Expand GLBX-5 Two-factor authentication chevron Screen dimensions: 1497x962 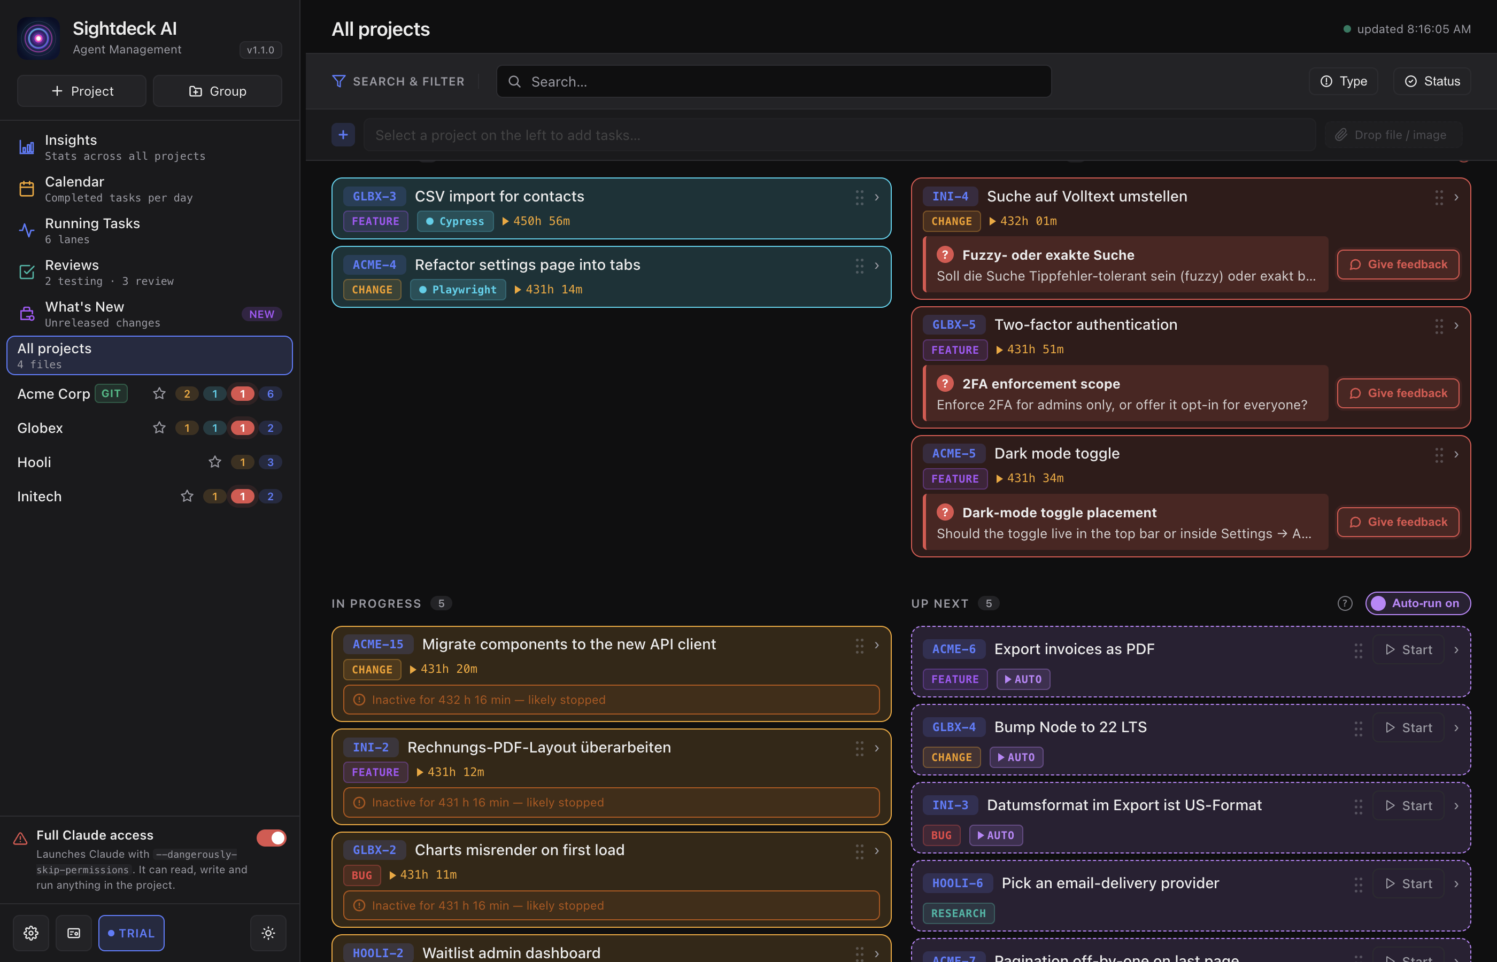coord(1456,326)
